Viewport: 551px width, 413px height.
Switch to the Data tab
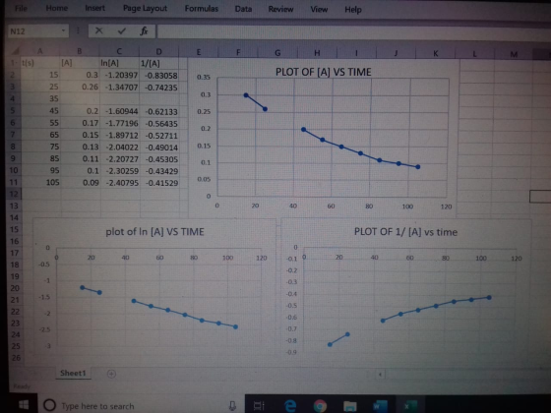click(x=243, y=9)
